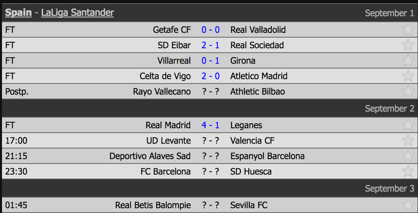Open the 2 - 0 Celta de Vigo score
The image size is (418, 213).
[211, 76]
